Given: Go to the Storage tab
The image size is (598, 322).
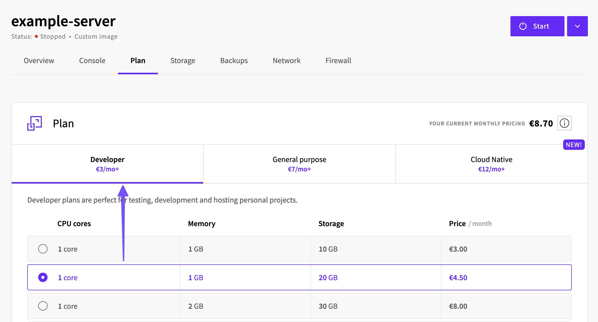Looking at the screenshot, I should pos(183,61).
